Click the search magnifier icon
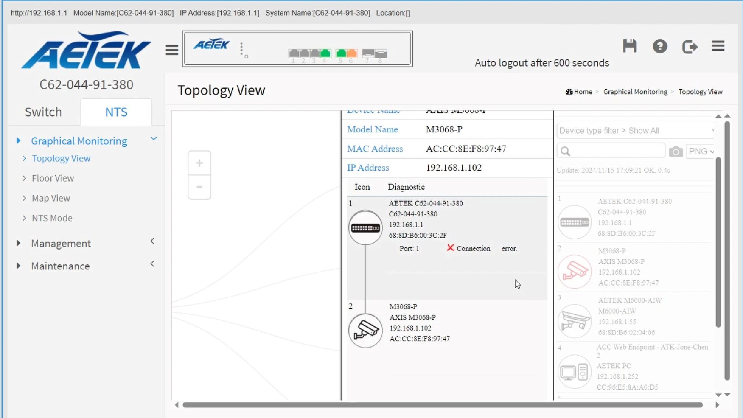This screenshot has width=743, height=418. (x=565, y=151)
